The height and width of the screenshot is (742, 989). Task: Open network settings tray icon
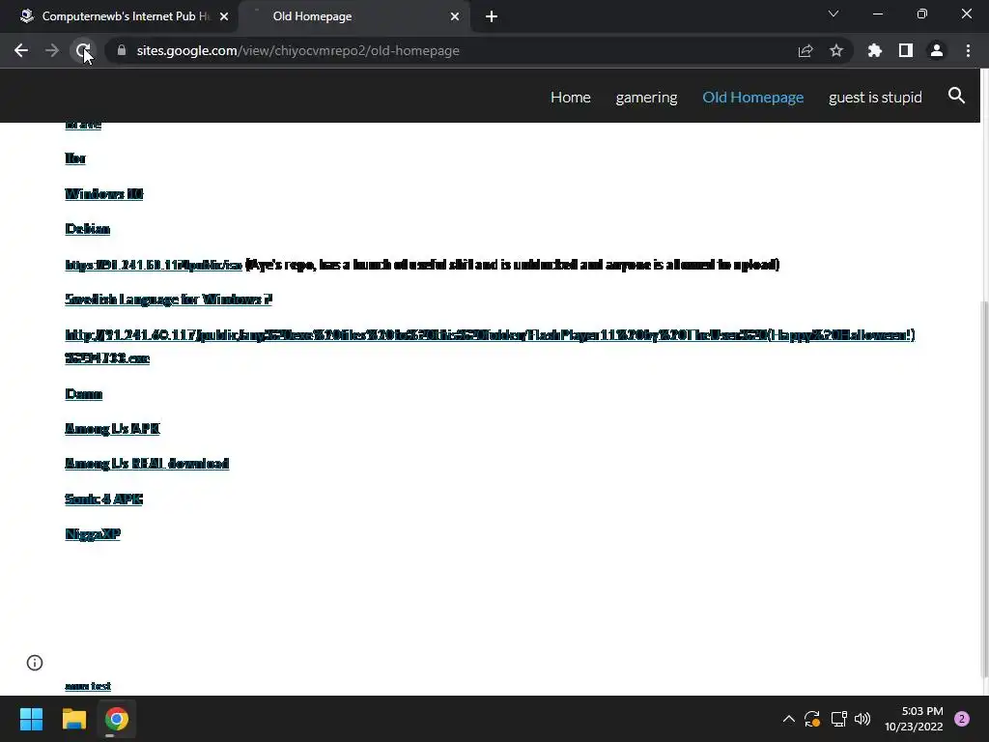point(838,719)
